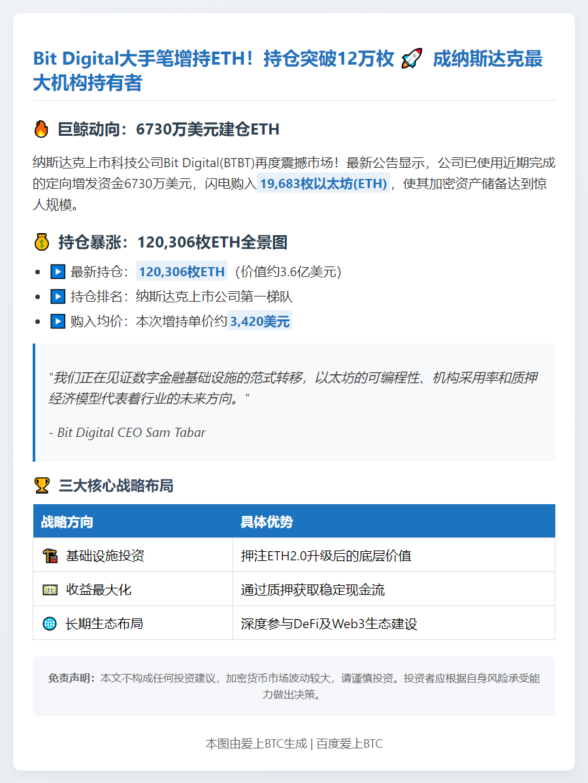The height and width of the screenshot is (783, 588).
Task: Click the highlighted 19,683枚以太坊(ETH) text
Action: pyautogui.click(x=323, y=184)
